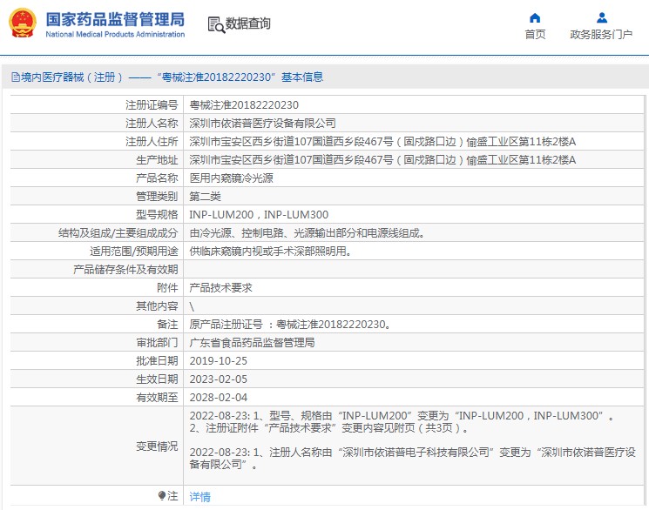This screenshot has height=510, width=649.
Task: Click the small document icon before 境内医疗器械
Action: 15,77
